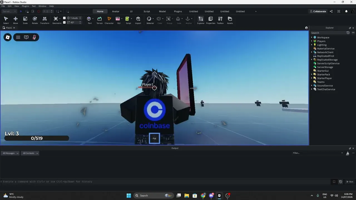
Task: Switch to the Model ribbon tab
Action: coord(162,11)
